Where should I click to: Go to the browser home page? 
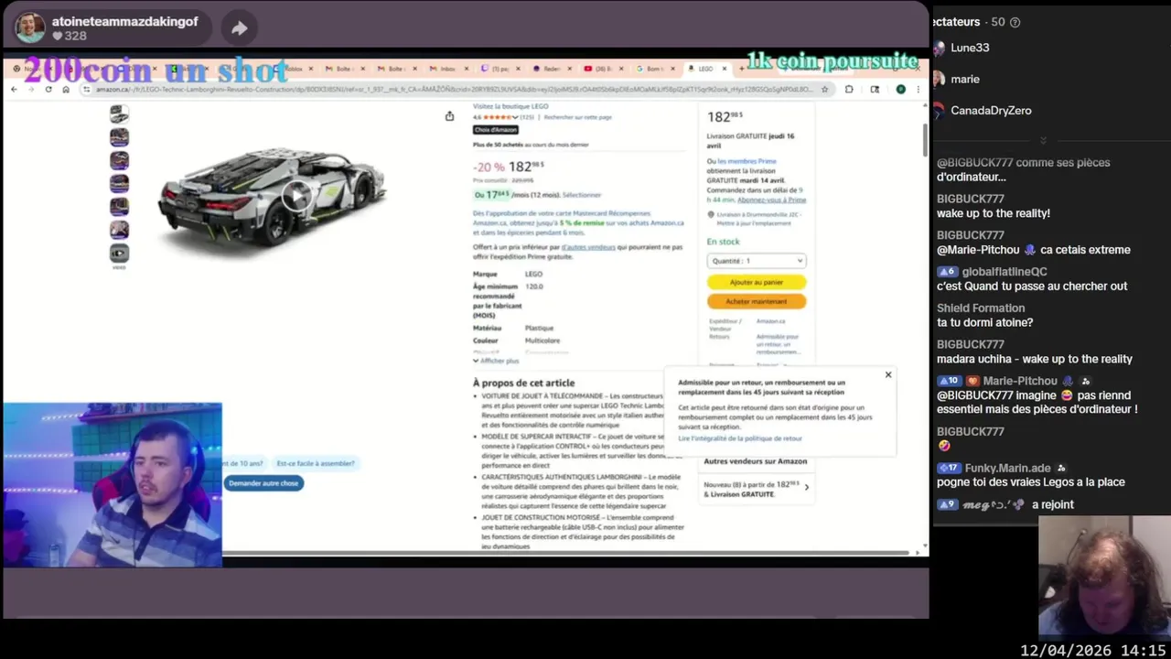click(66, 89)
